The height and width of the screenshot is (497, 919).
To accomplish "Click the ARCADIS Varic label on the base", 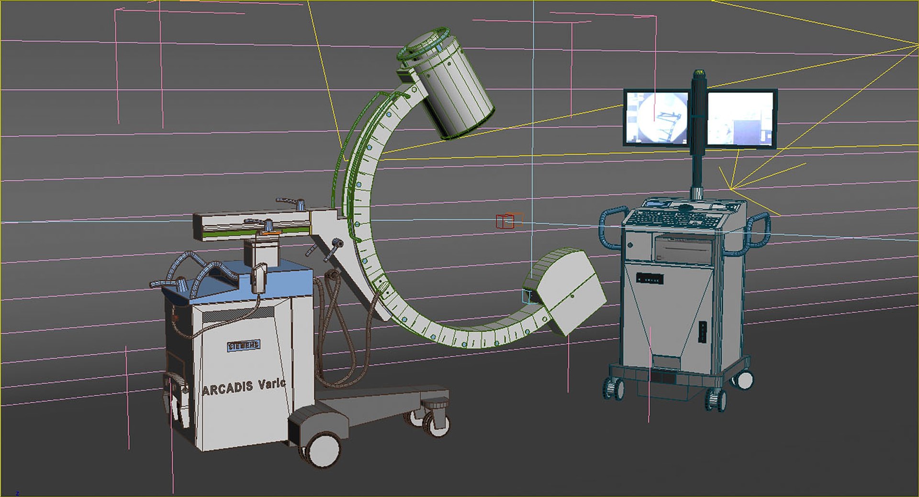I will (244, 387).
